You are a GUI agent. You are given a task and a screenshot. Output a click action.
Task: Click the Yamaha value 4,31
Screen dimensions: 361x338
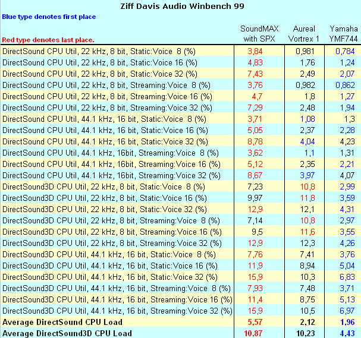(347, 209)
